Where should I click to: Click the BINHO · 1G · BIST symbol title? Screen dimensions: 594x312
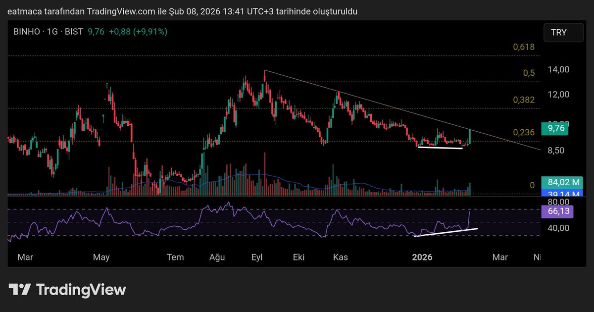coord(49,32)
